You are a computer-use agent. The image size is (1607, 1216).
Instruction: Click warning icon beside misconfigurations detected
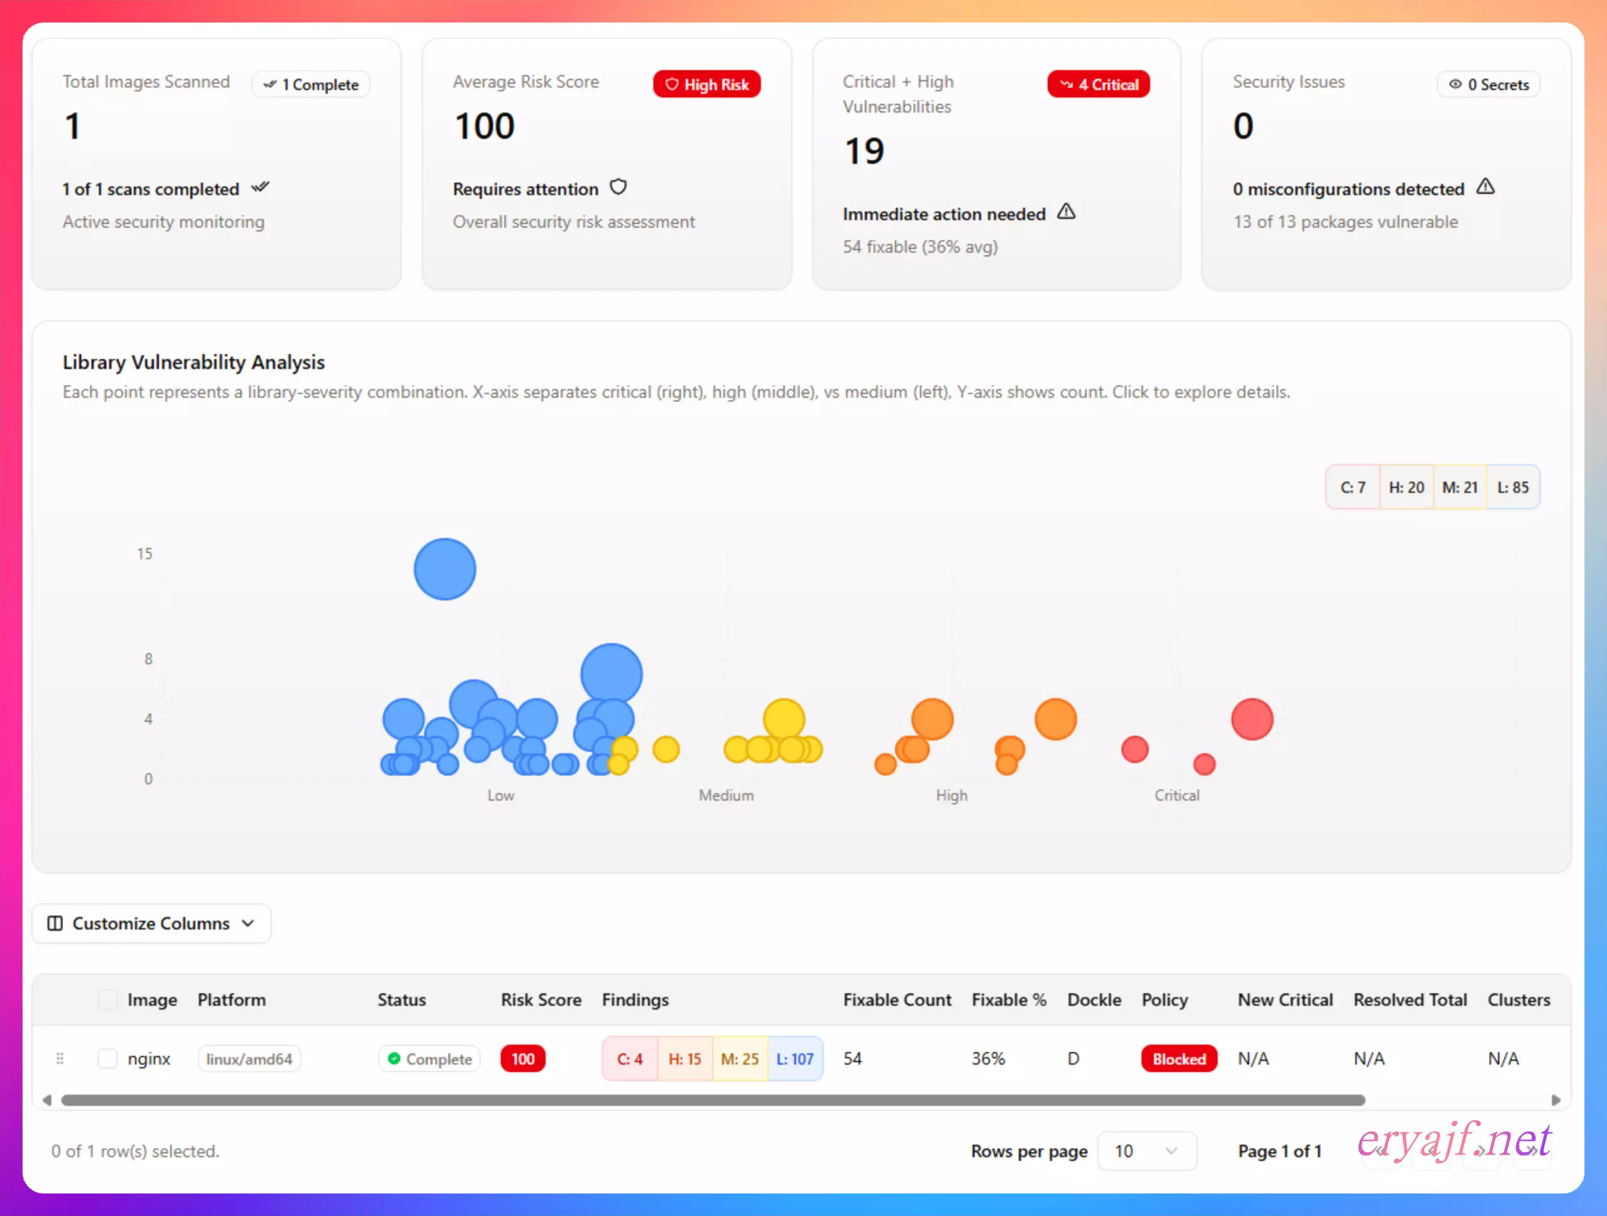click(1486, 187)
